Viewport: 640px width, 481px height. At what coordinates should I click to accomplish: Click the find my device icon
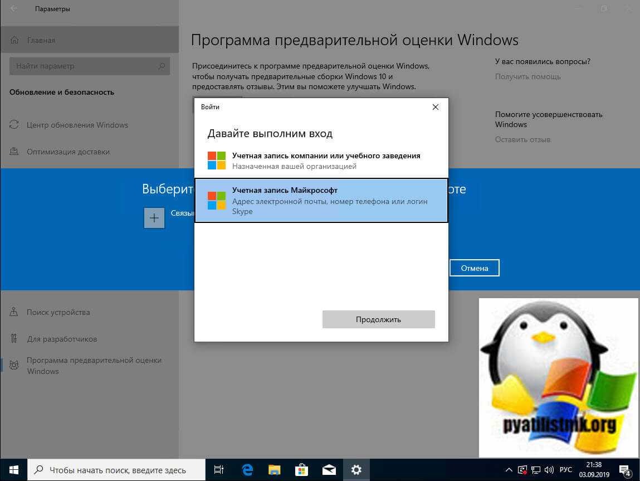tap(14, 312)
